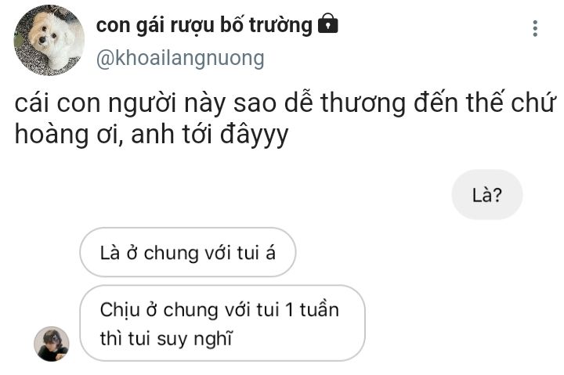The width and height of the screenshot is (564, 375).
Task: Select the 'Là?' sent message bubble
Action: click(486, 194)
